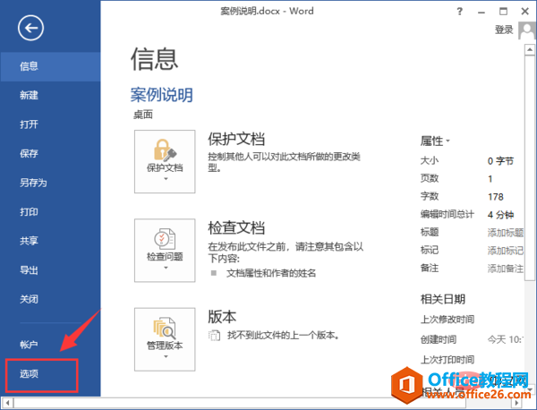
Task: Expand the Properties dropdown
Action: point(435,141)
